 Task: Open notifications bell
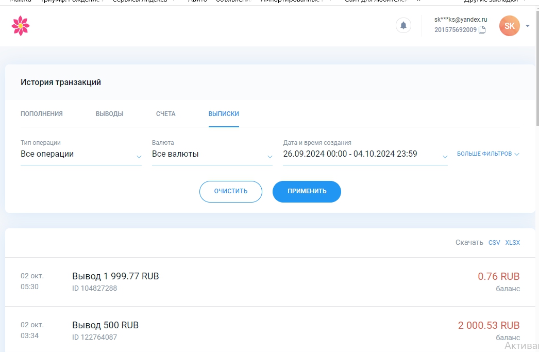click(x=403, y=25)
